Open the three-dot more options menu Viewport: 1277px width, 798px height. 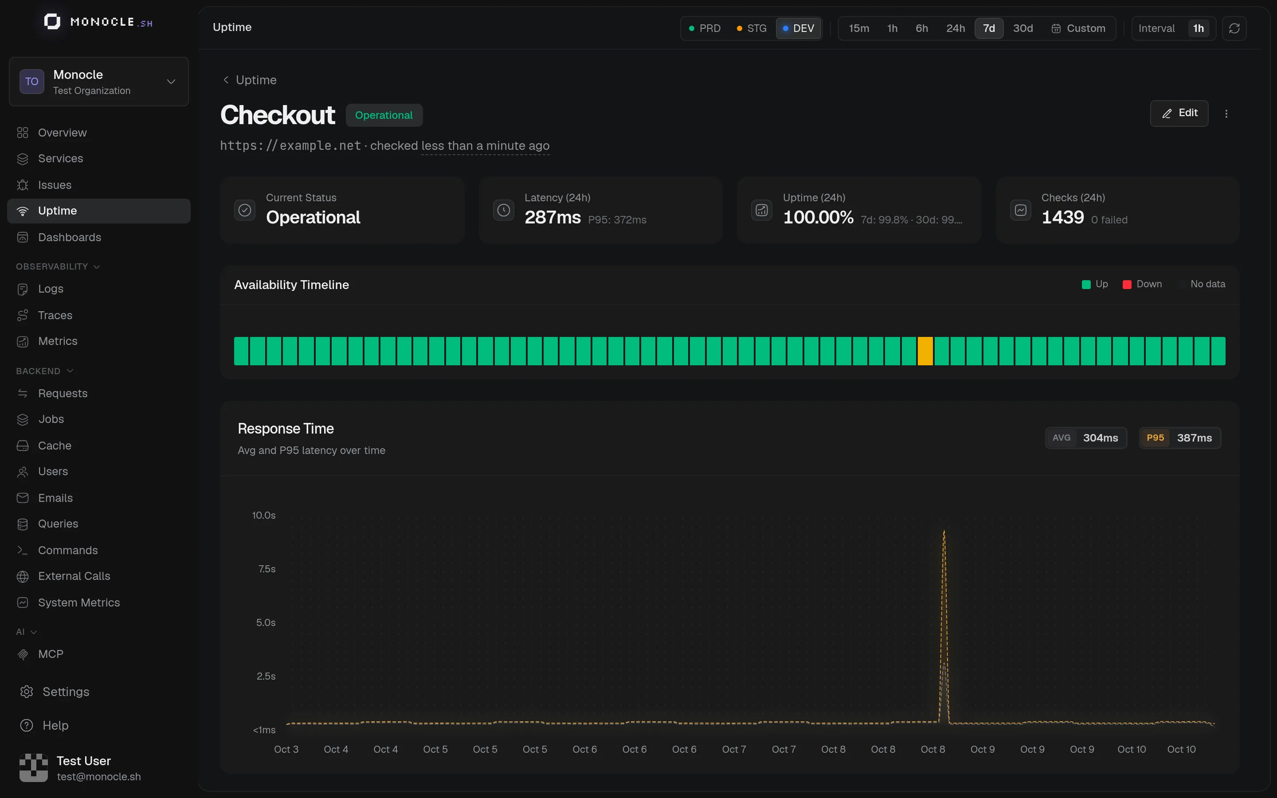1226,113
